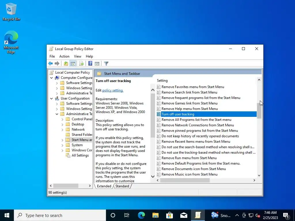Click the Group Policy Editor taskbar icon
295x221 pixels.
(198, 215)
